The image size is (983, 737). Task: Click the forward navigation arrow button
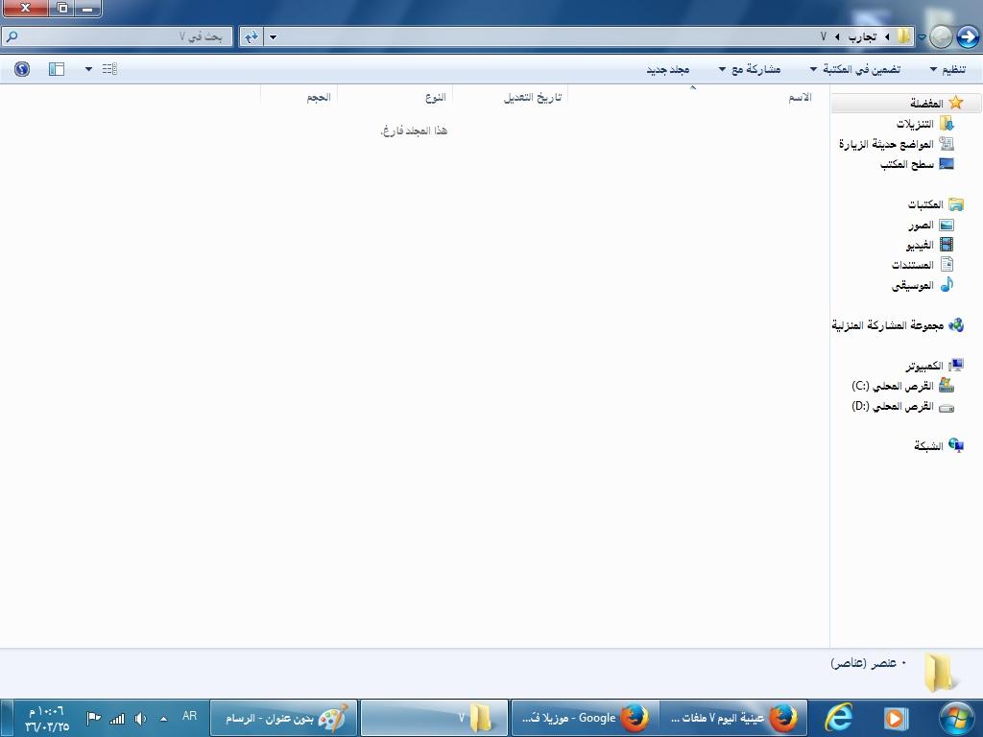[x=941, y=37]
